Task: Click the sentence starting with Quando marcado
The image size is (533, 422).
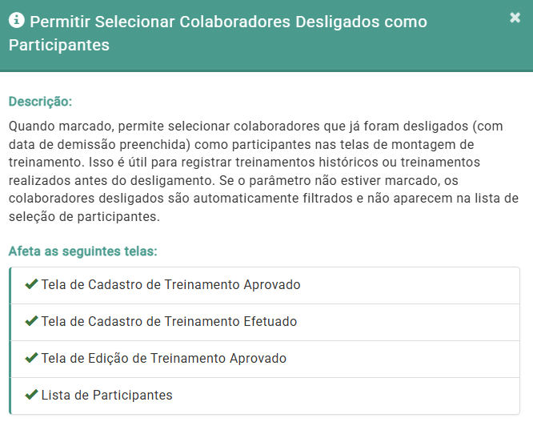Action: pos(200,127)
